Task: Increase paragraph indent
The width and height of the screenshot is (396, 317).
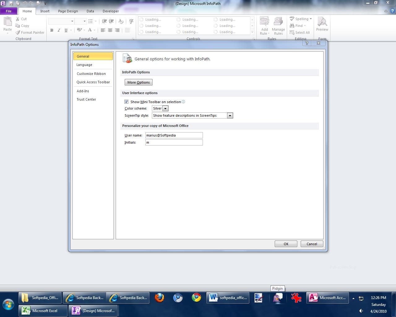Action: (x=111, y=21)
